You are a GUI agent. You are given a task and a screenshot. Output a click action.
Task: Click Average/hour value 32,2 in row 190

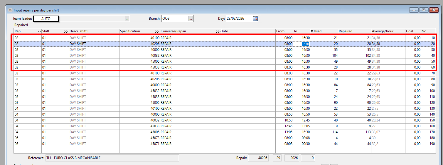coord(388,144)
